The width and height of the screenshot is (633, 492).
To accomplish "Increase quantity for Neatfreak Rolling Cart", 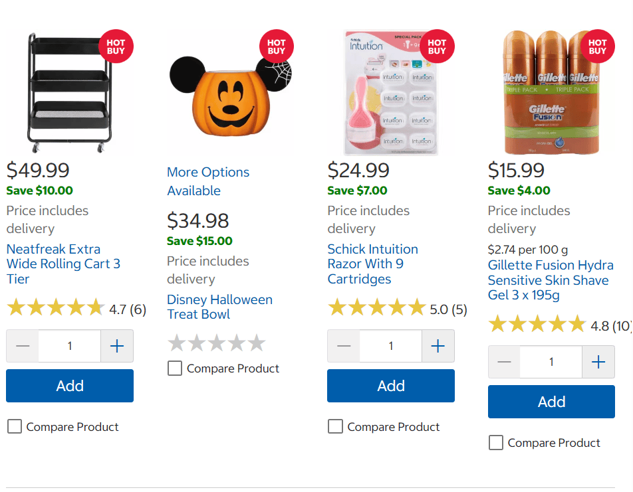I will point(117,346).
